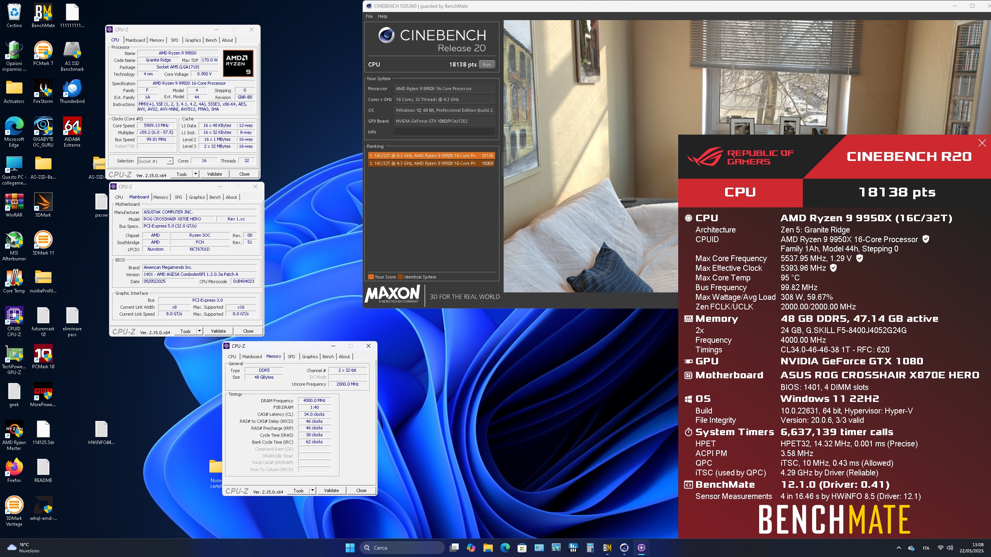This screenshot has width=991, height=557.
Task: Click the Tools button in the Memory CPU-Z window
Action: click(x=298, y=490)
